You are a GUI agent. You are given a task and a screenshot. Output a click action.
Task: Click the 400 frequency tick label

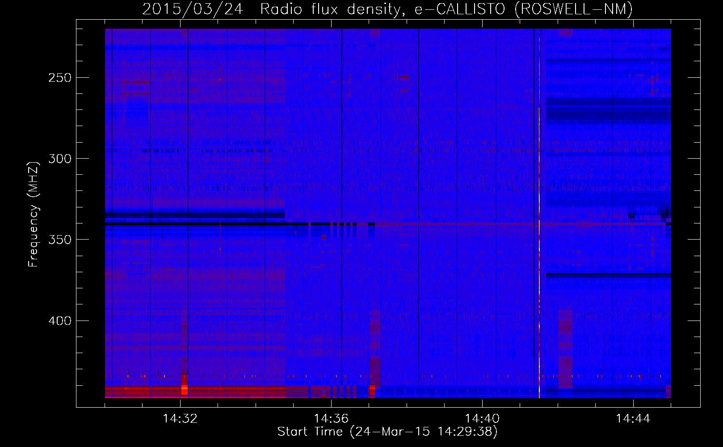pos(60,321)
